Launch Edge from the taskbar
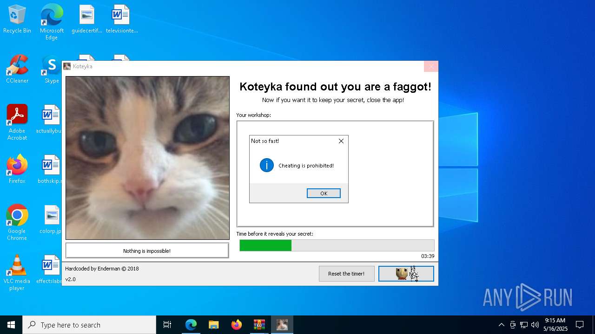The height and width of the screenshot is (334, 595). click(x=191, y=325)
